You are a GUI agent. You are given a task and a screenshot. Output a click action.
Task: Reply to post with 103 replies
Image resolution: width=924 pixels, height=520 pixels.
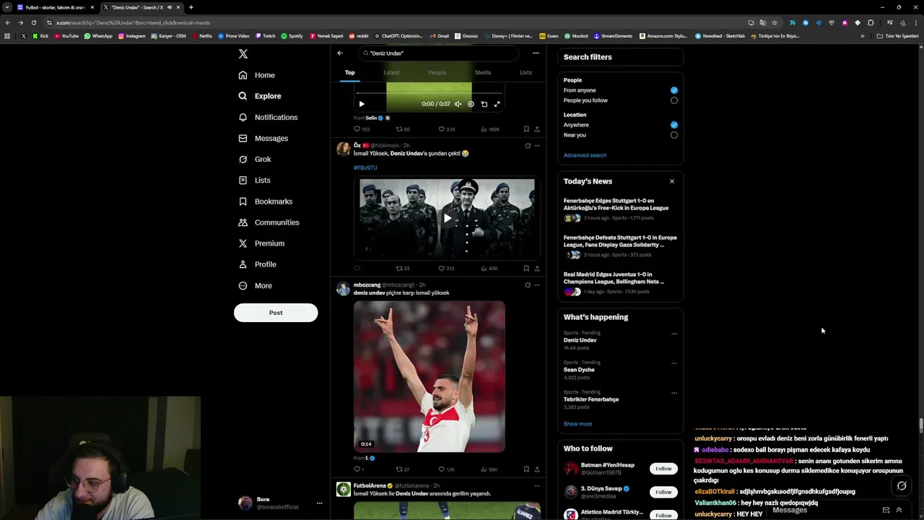[362, 129]
